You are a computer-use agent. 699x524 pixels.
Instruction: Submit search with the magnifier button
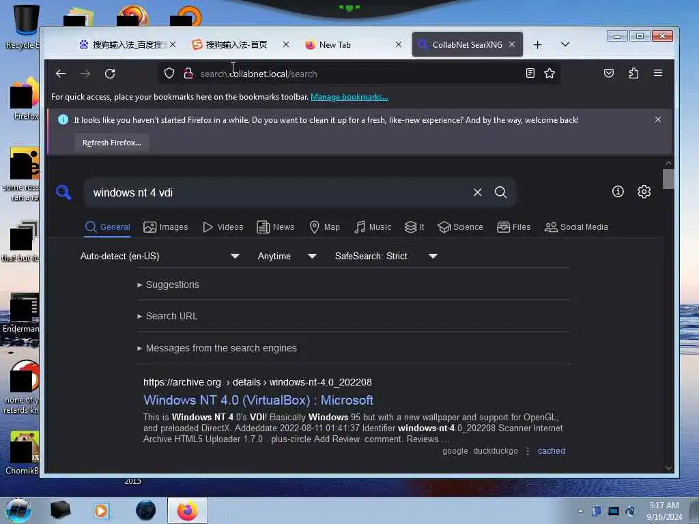tap(500, 192)
